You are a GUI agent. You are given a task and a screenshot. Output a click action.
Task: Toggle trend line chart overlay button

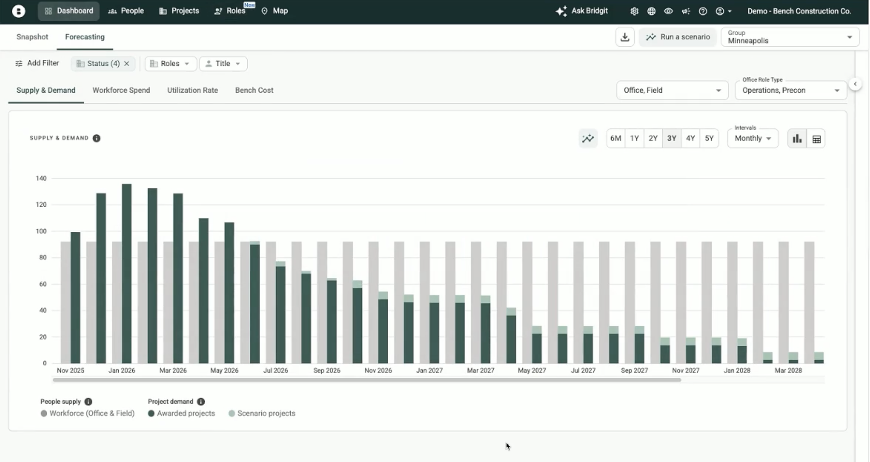[588, 138]
